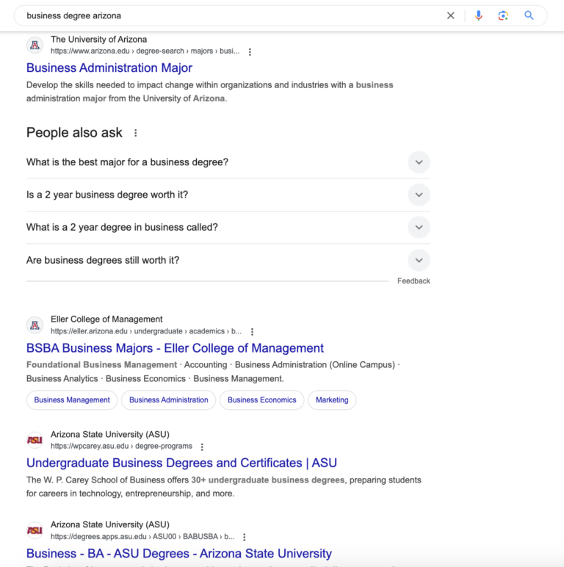The image size is (564, 567).
Task: Open Google Lens image search icon
Action: [503, 15]
